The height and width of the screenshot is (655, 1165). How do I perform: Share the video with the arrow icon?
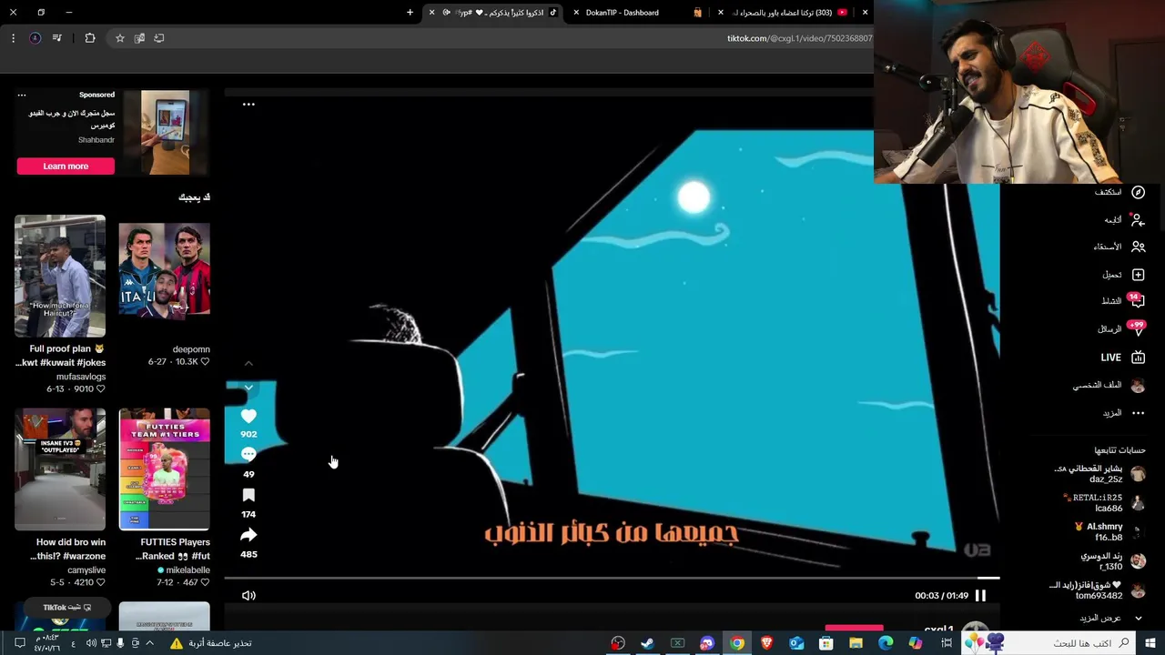pyautogui.click(x=248, y=535)
